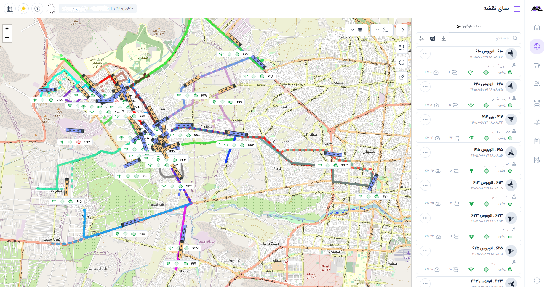
Task: Select the ۶۱۰ اتوبوس vehicle card
Action: (468, 62)
